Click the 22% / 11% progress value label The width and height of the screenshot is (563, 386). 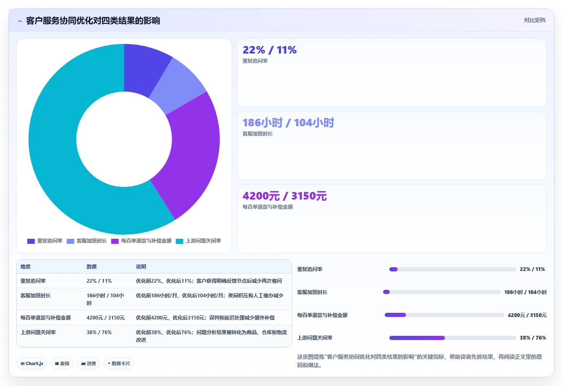point(532,269)
